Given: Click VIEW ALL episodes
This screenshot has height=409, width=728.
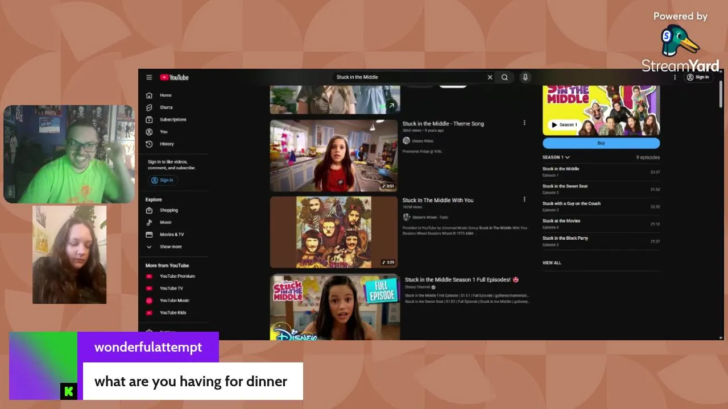Looking at the screenshot, I should (x=552, y=263).
